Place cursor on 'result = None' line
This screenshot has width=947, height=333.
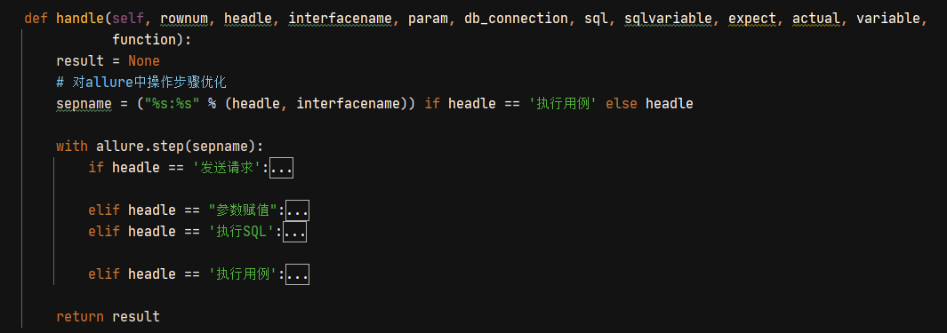(x=108, y=61)
